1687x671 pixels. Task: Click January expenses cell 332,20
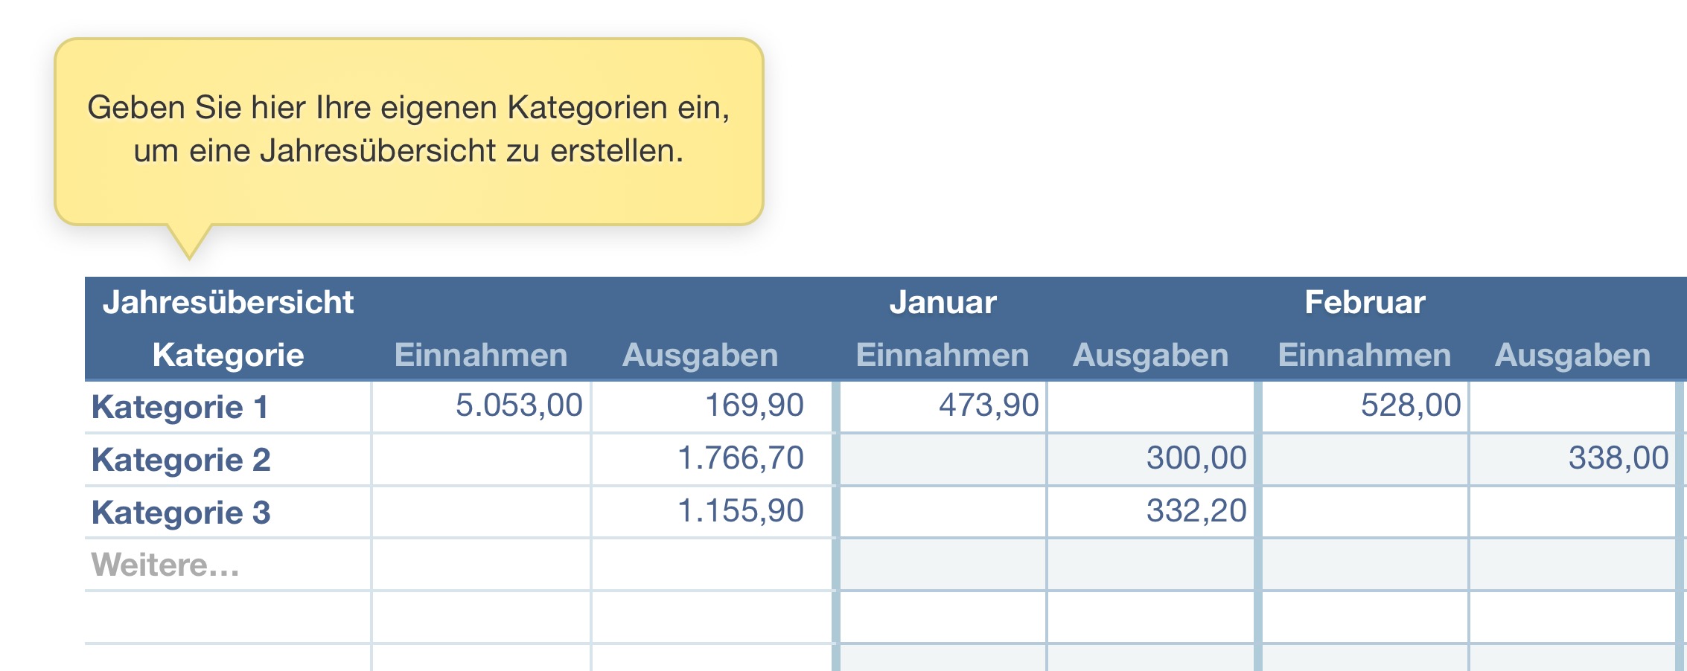tap(1196, 511)
